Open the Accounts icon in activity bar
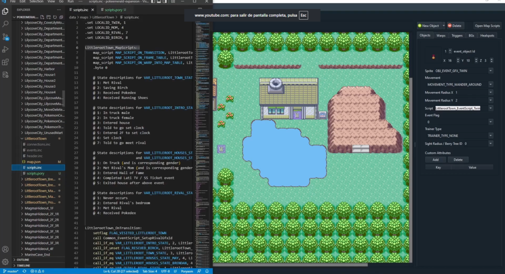Viewport: 505px width, 274px height. click(5, 249)
